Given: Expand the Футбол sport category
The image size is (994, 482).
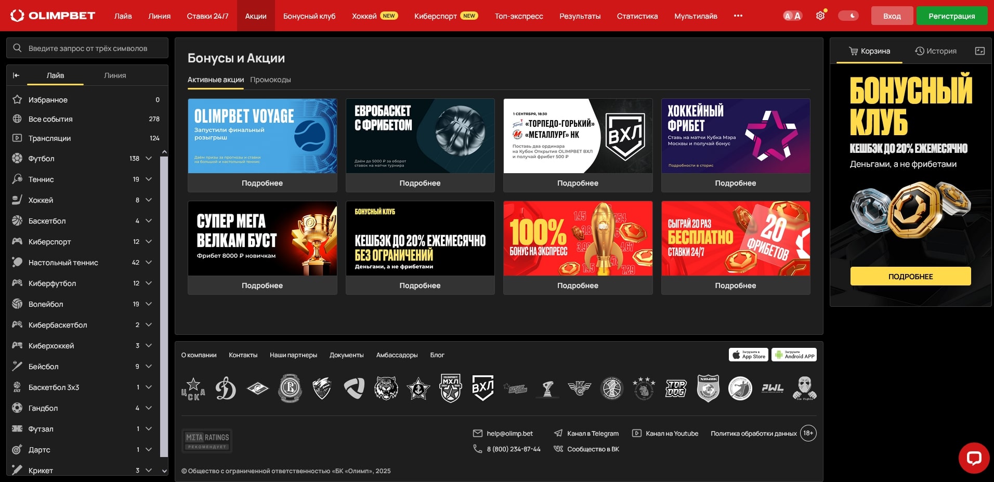Looking at the screenshot, I should (x=149, y=159).
